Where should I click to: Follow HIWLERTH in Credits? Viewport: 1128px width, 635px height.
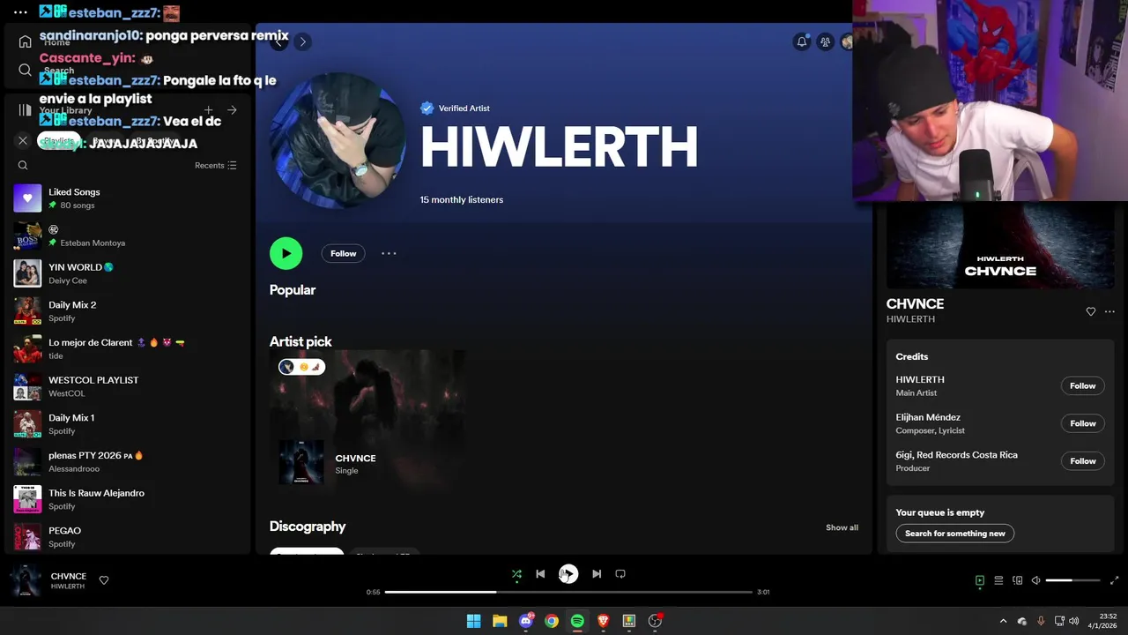[x=1082, y=385]
